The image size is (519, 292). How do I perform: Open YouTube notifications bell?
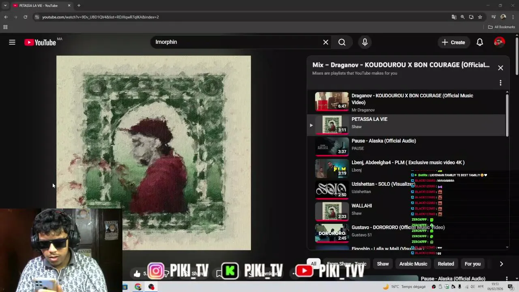pyautogui.click(x=480, y=42)
